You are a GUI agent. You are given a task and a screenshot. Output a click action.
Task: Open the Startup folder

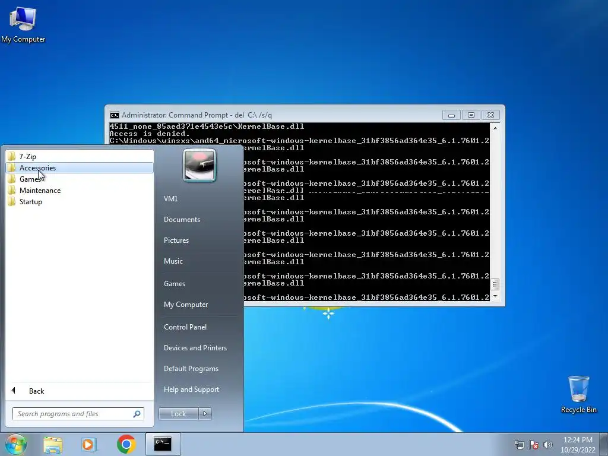click(80, 202)
